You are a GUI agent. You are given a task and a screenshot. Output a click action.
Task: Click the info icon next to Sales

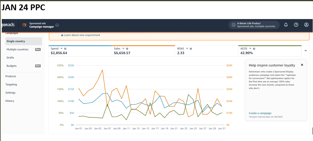tap(127, 49)
